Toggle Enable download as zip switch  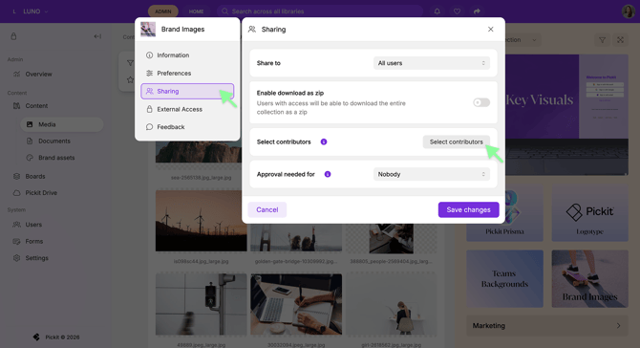tap(481, 102)
